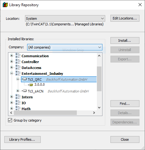Expand the Communication tree node

[11, 56]
